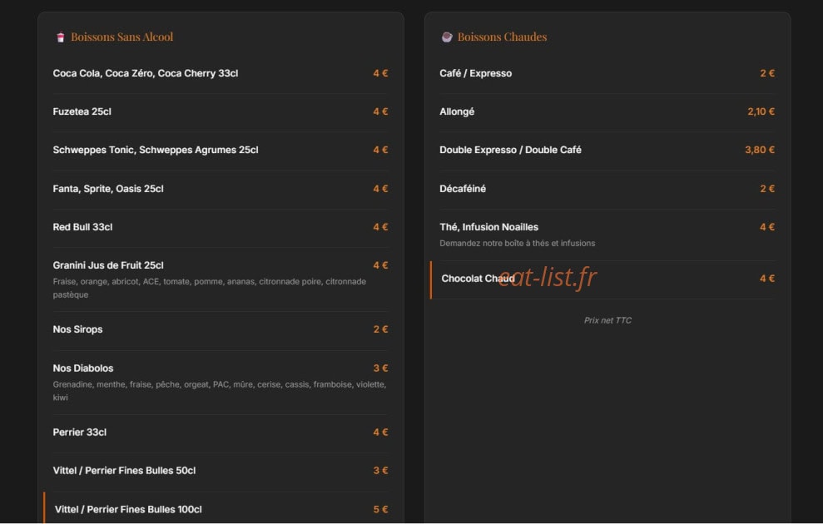823x524 pixels.
Task: Click the Café / Expresso item
Action: coord(607,73)
